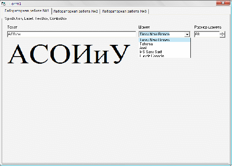Viewport: 232px width, 166px height.
Task: Select the Лабораторная работа №3 tab
Action: (x=124, y=11)
